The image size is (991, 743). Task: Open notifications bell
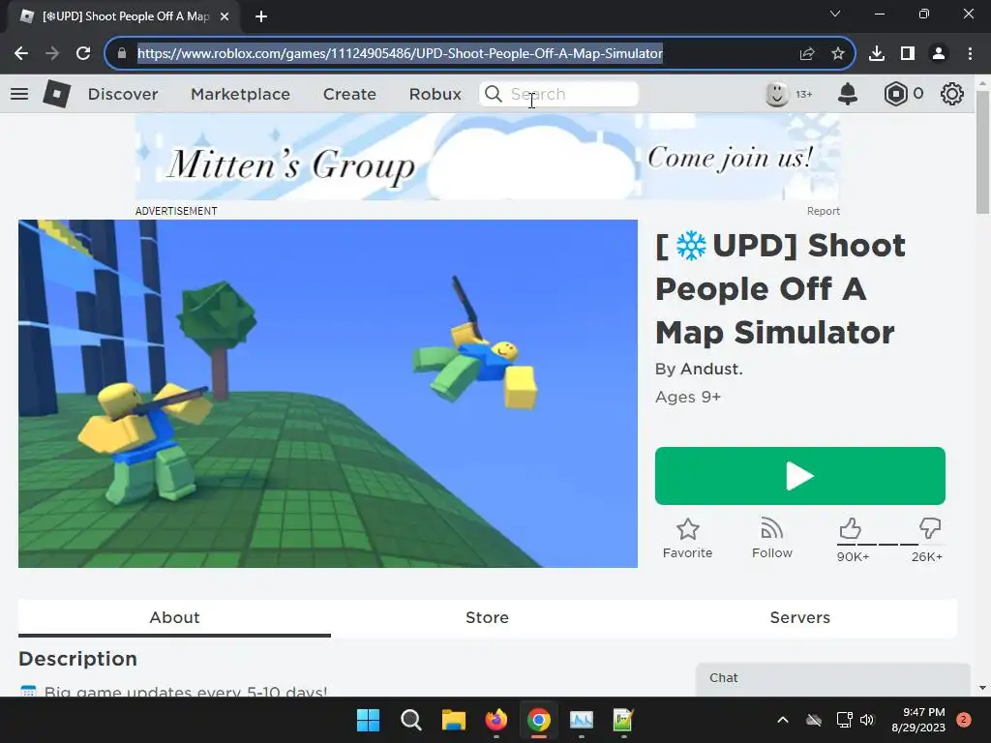(x=848, y=94)
